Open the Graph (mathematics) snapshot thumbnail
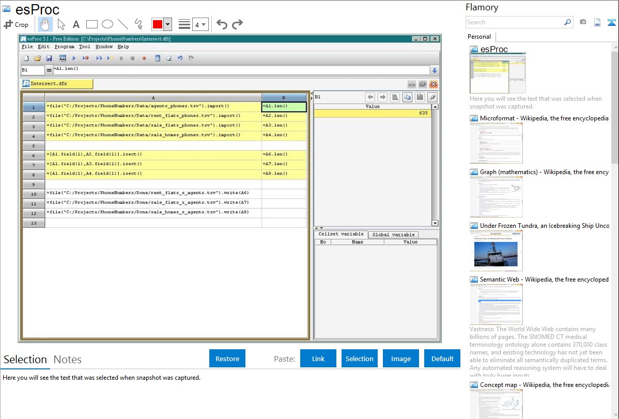The width and height of the screenshot is (619, 419). [496, 197]
